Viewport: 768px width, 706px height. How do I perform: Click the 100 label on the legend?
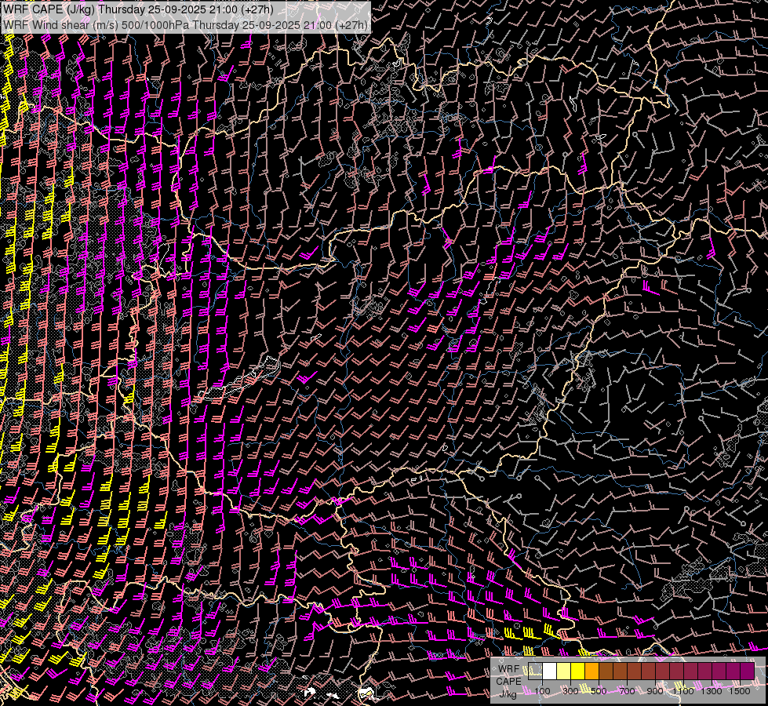(x=542, y=691)
